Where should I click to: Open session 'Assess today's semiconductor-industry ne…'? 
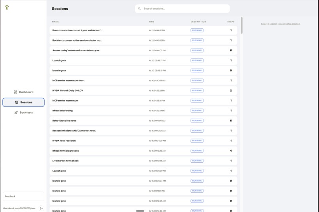click(x=143, y=50)
